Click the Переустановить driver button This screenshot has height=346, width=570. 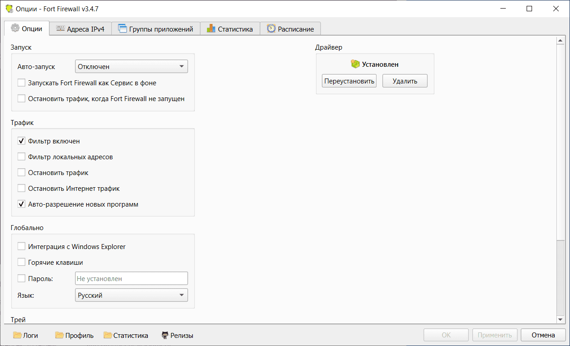coord(349,81)
